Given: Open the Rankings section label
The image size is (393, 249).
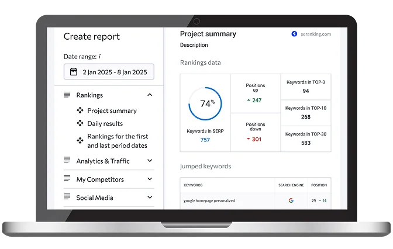Looking at the screenshot, I should (x=89, y=95).
